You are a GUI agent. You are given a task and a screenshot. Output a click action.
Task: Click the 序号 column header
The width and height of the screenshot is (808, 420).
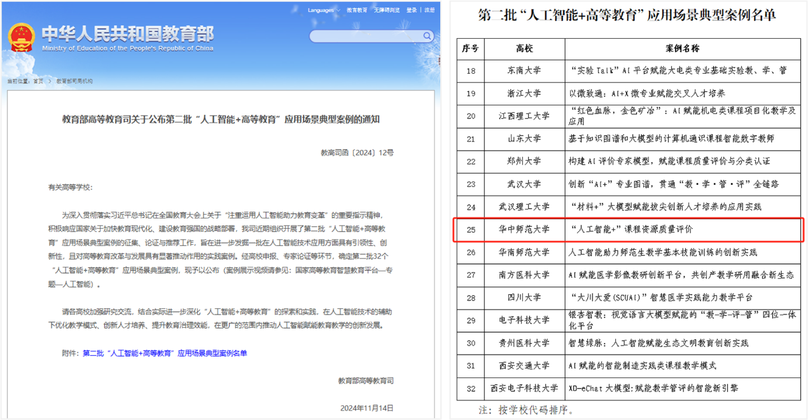[470, 48]
